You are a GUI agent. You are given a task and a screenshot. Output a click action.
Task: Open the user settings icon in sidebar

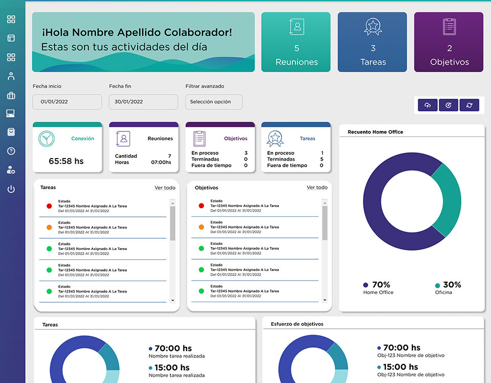tap(11, 170)
